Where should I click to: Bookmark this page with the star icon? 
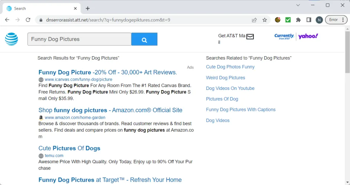(265, 20)
